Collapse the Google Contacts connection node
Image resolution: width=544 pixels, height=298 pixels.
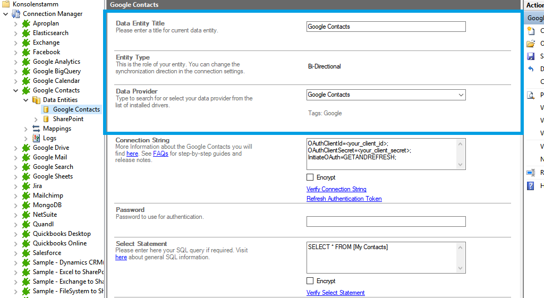[x=16, y=90]
